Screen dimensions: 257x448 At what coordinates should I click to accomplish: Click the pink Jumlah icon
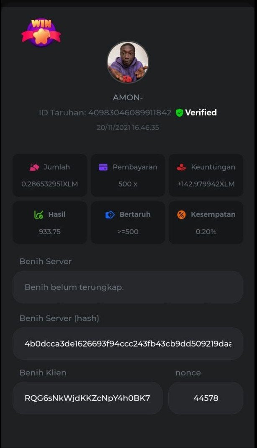pyautogui.click(x=34, y=167)
